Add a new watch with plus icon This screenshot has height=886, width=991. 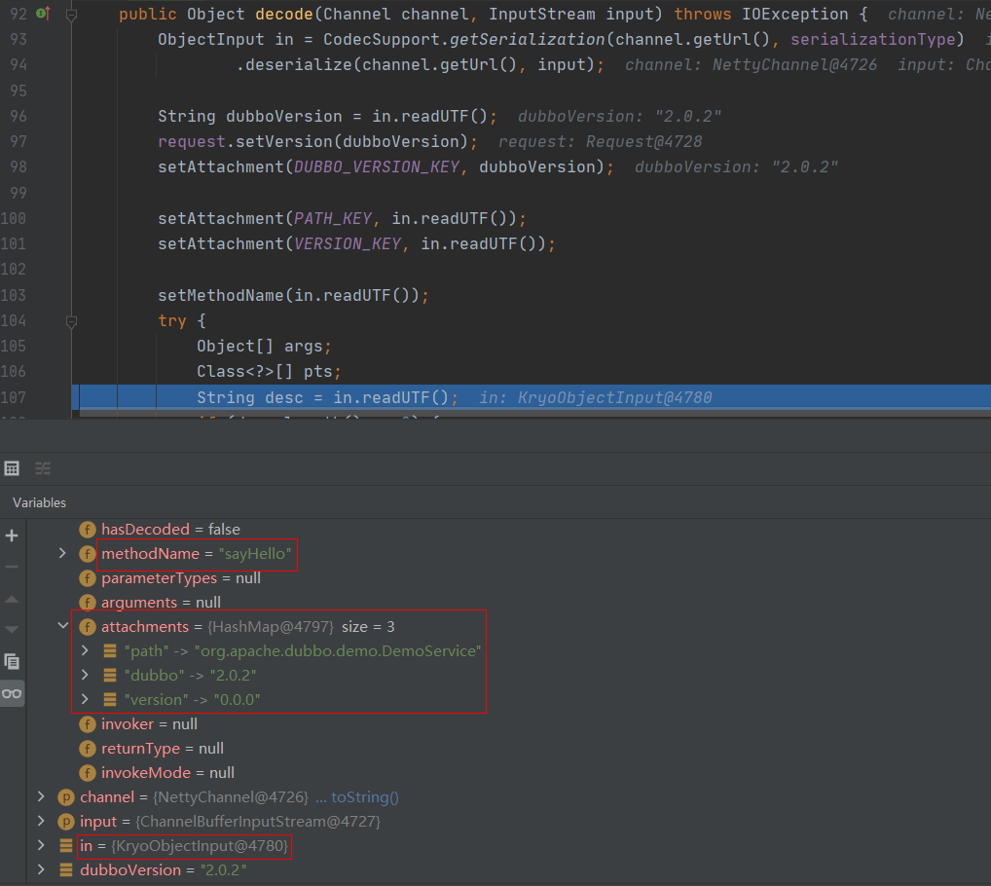click(12, 535)
